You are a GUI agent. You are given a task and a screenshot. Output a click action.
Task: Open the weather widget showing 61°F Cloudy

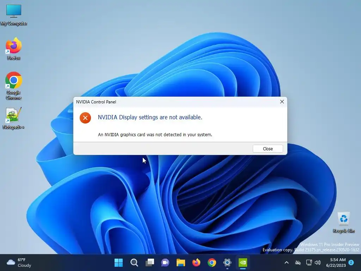tap(19, 263)
